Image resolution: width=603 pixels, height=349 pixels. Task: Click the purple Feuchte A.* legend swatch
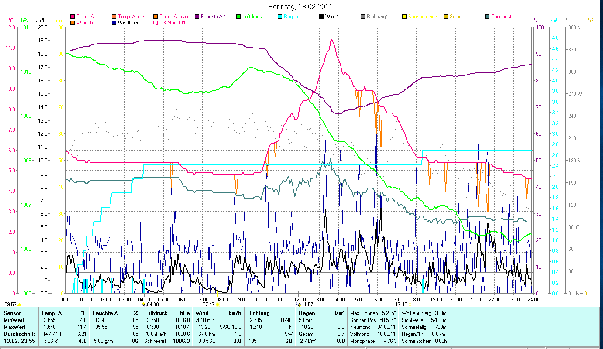[x=197, y=17]
